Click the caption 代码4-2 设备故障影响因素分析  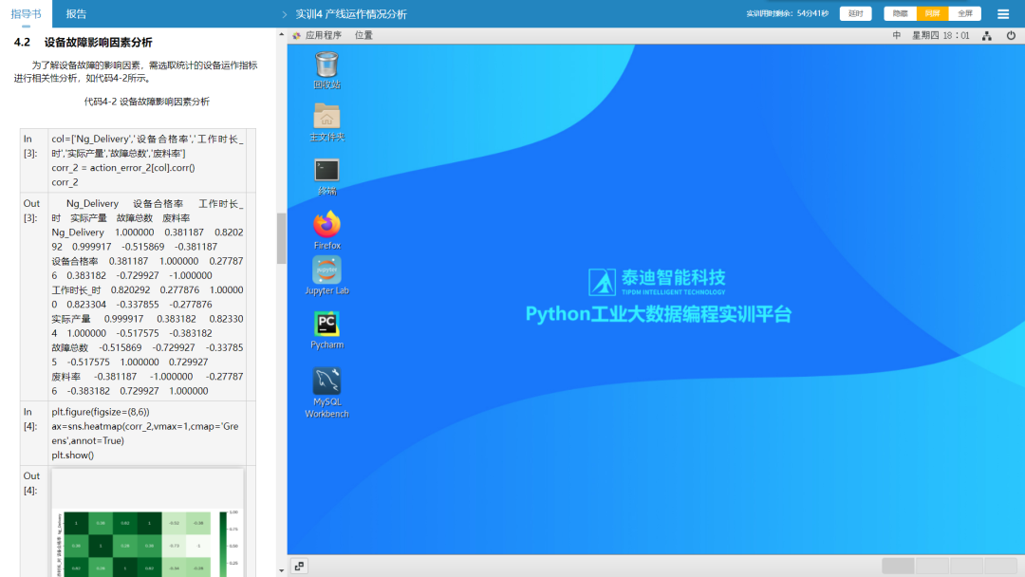[x=146, y=102]
